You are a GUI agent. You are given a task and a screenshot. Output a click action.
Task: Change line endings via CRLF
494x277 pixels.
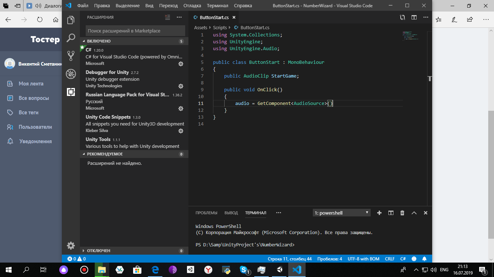click(390, 259)
